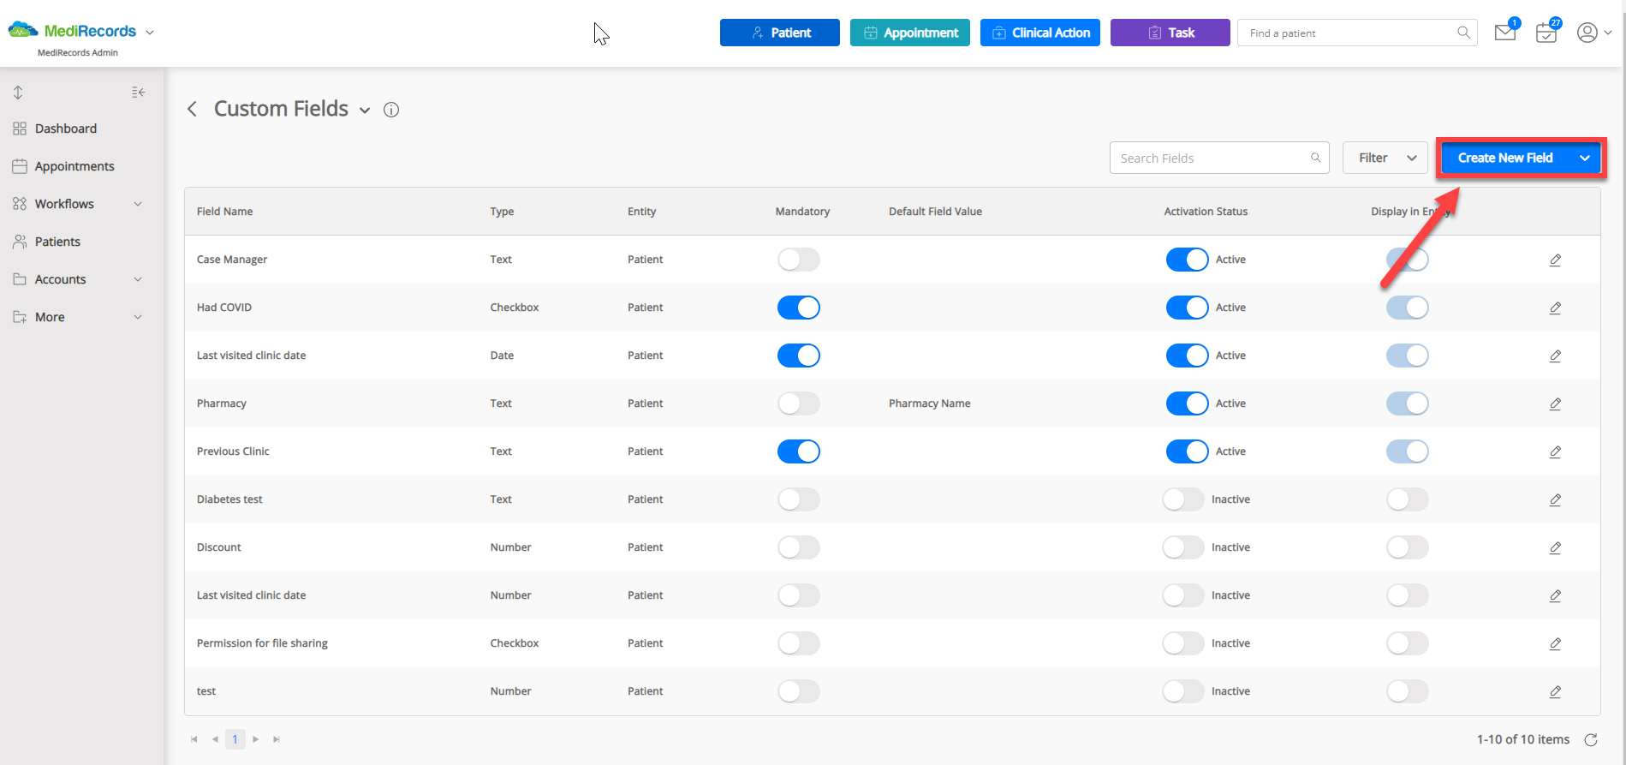Go to the last page of results
The image size is (1626, 765).
pyautogui.click(x=277, y=739)
